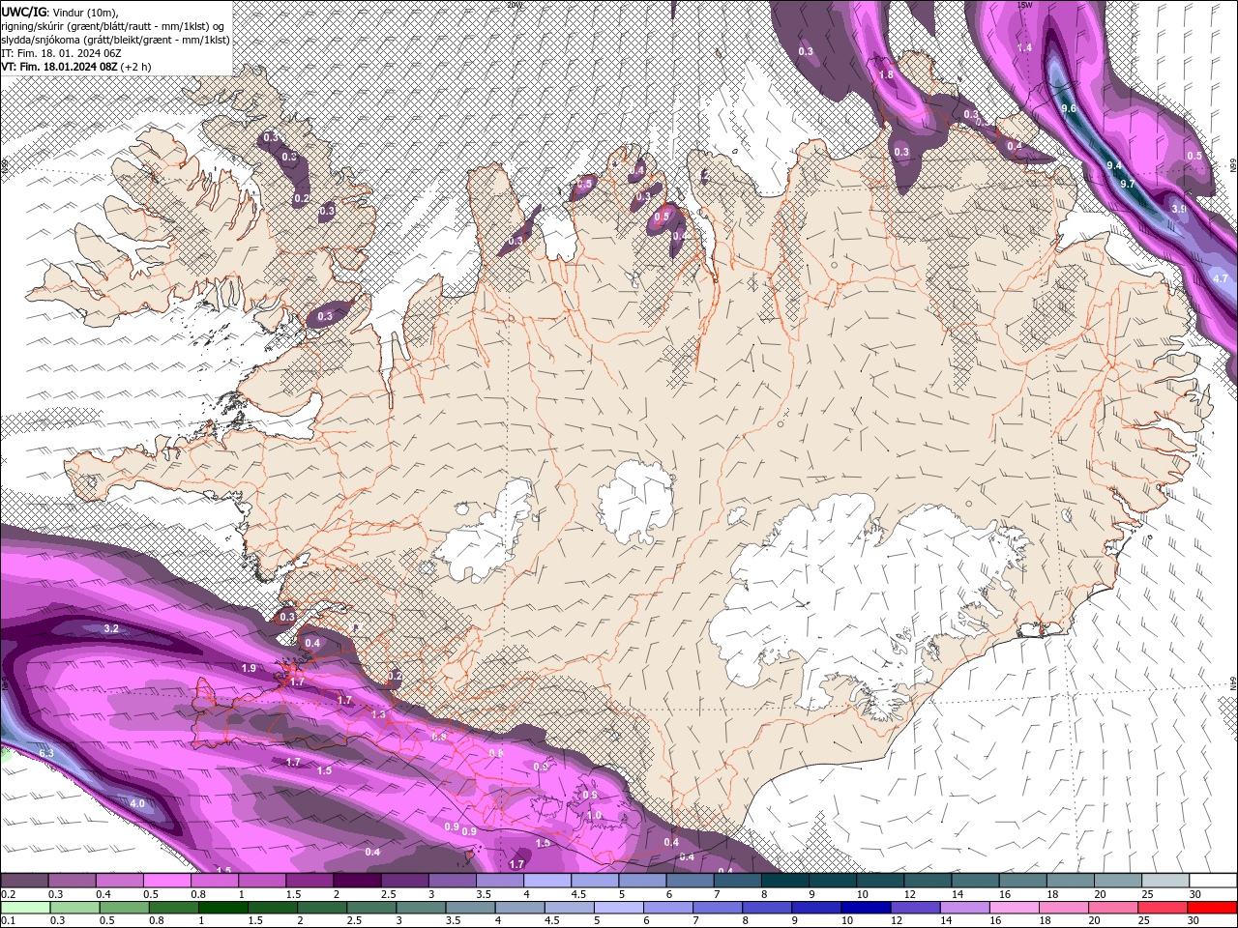The height and width of the screenshot is (928, 1238).
Task: Click the darkest green rain swatch labeled 1
Action: 222,907
